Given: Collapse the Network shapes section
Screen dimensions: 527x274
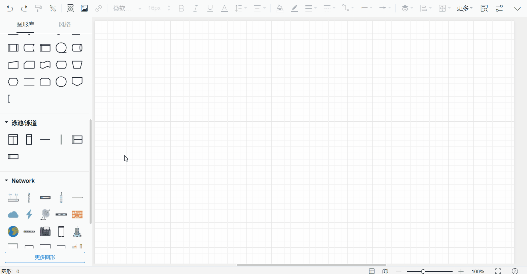Looking at the screenshot, I should pyautogui.click(x=6, y=181).
